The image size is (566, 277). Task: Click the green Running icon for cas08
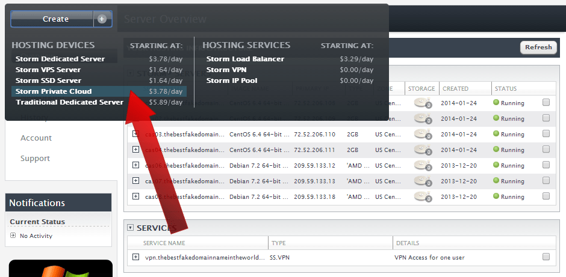pos(496,196)
